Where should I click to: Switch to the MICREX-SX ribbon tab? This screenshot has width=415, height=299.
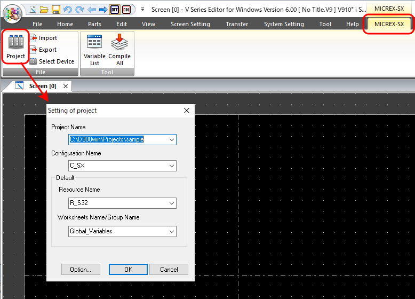pos(389,24)
